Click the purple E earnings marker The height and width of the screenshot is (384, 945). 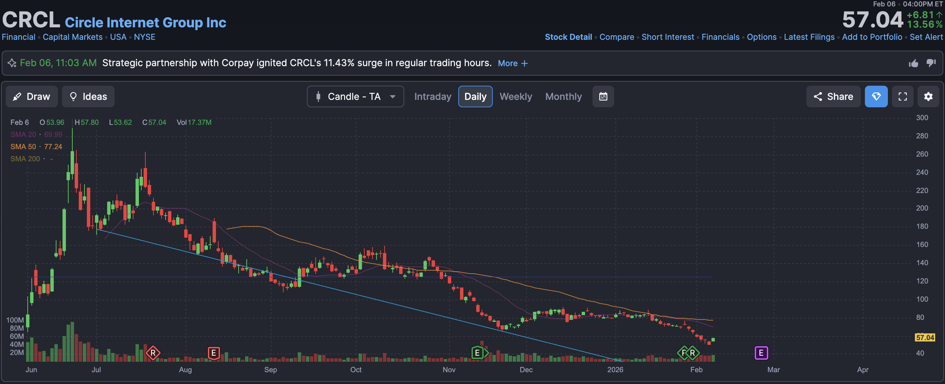761,353
